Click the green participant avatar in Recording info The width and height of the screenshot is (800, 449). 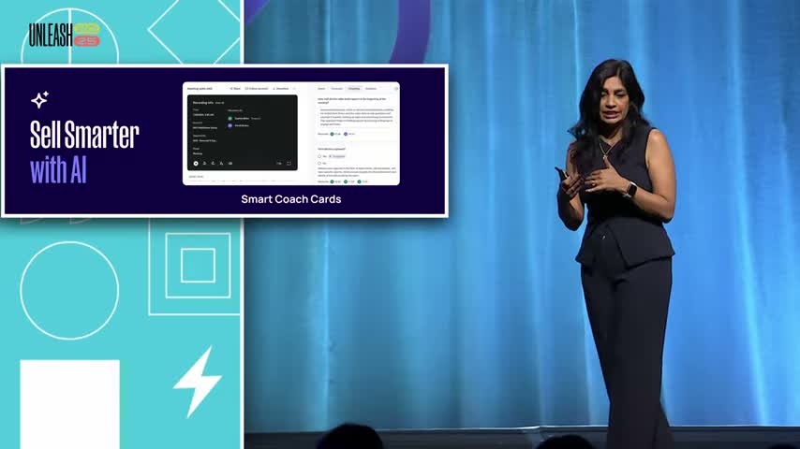pos(230,118)
